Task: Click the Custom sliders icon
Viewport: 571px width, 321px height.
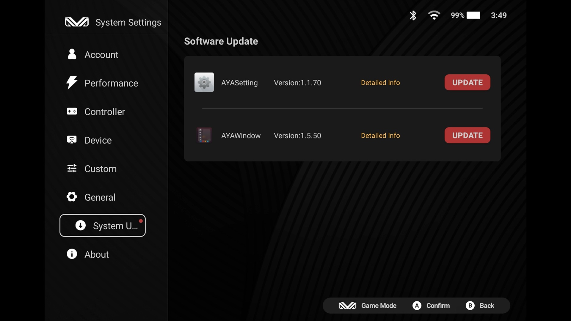Action: point(72,169)
